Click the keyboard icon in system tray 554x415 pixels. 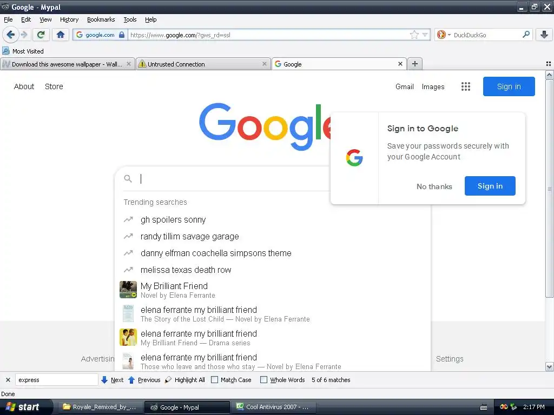point(484,407)
